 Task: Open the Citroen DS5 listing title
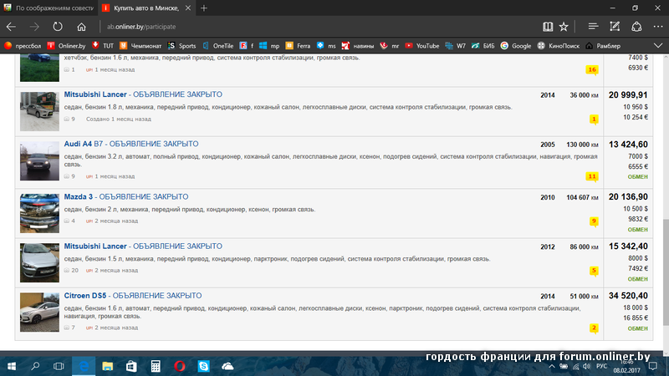tap(133, 296)
